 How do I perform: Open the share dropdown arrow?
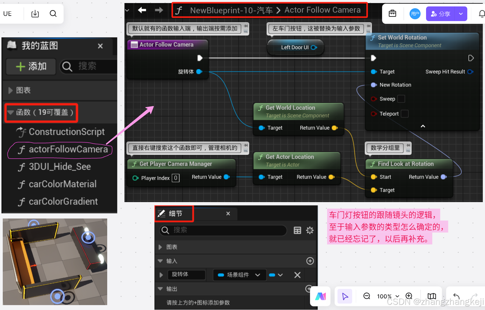tap(461, 14)
